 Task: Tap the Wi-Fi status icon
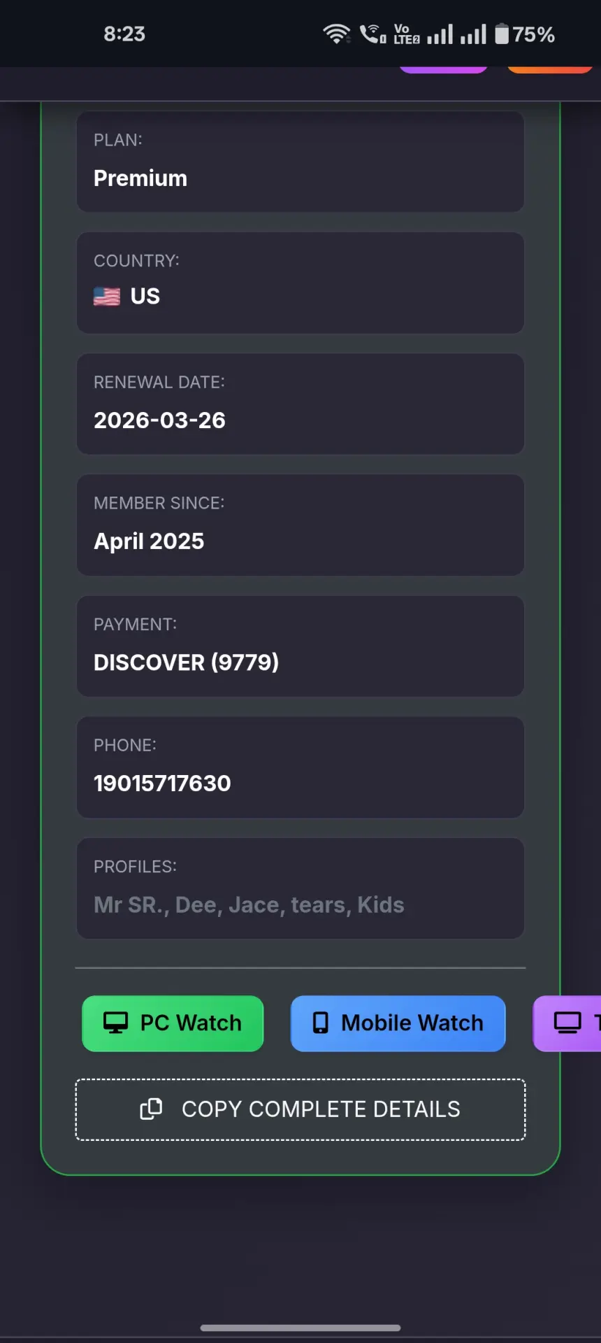(x=336, y=34)
